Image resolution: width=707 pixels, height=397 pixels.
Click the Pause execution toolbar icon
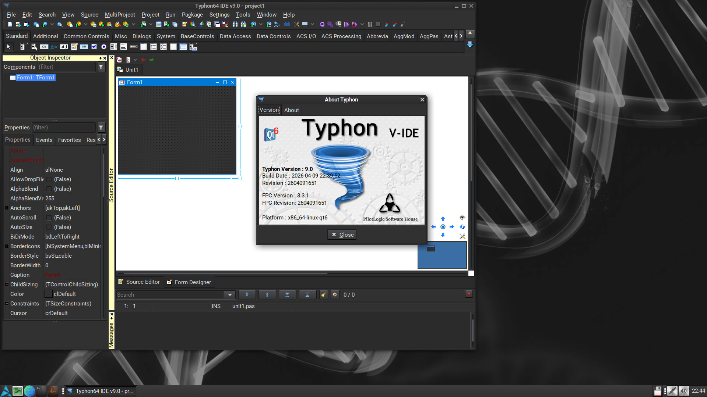(370, 25)
